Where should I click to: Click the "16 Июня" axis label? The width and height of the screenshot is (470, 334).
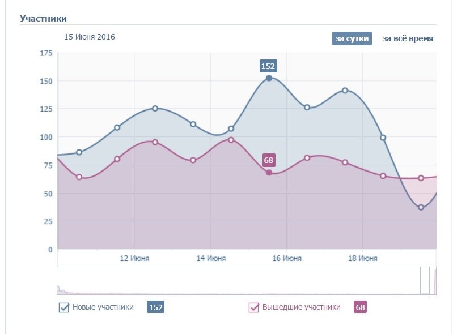pyautogui.click(x=287, y=259)
